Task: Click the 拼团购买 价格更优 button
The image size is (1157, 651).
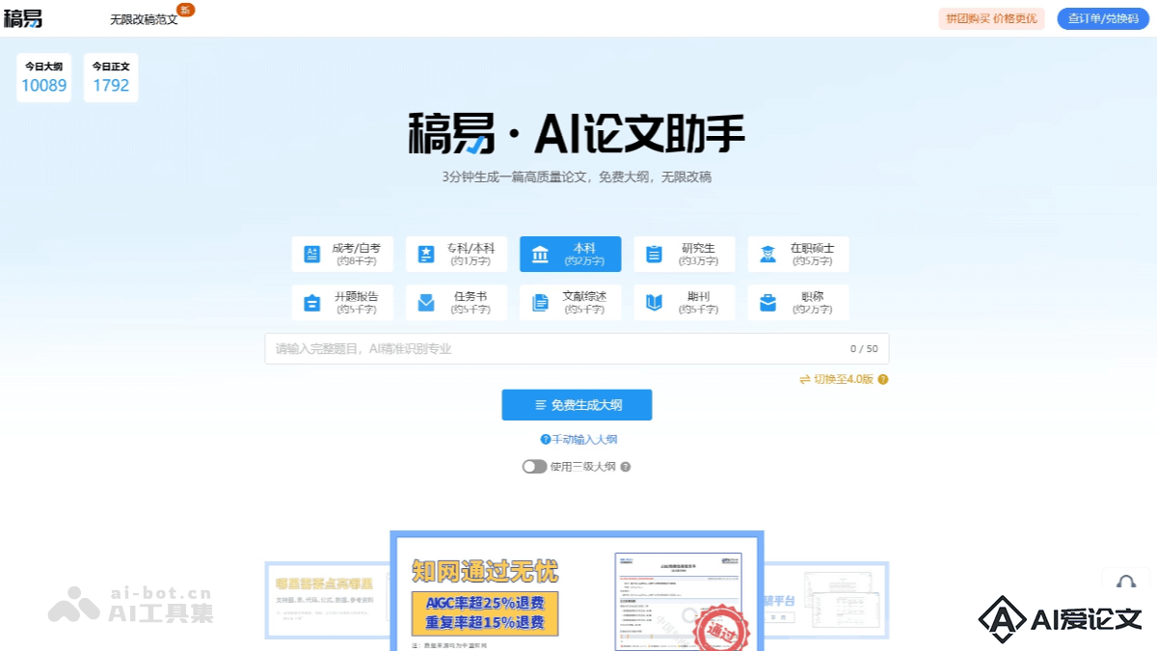Action: click(991, 18)
